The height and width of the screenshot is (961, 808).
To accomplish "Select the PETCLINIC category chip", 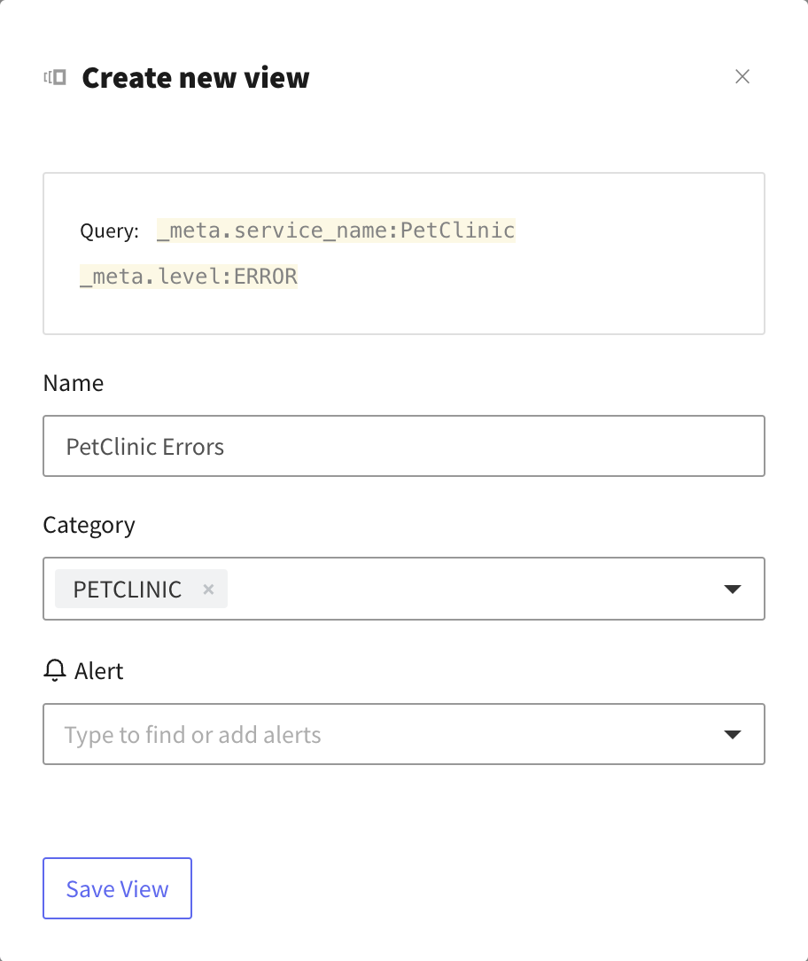I will [128, 589].
